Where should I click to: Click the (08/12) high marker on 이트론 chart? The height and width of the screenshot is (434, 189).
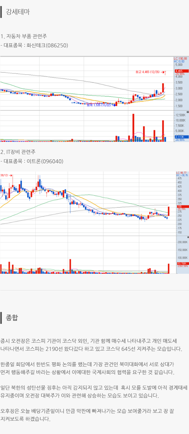click(x=5, y=175)
